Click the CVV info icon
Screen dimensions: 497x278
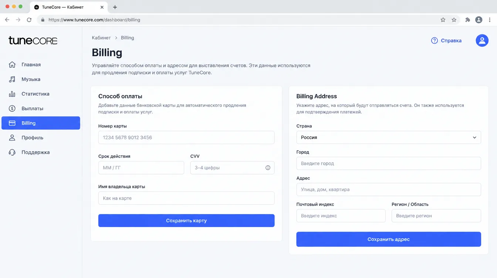pyautogui.click(x=268, y=167)
